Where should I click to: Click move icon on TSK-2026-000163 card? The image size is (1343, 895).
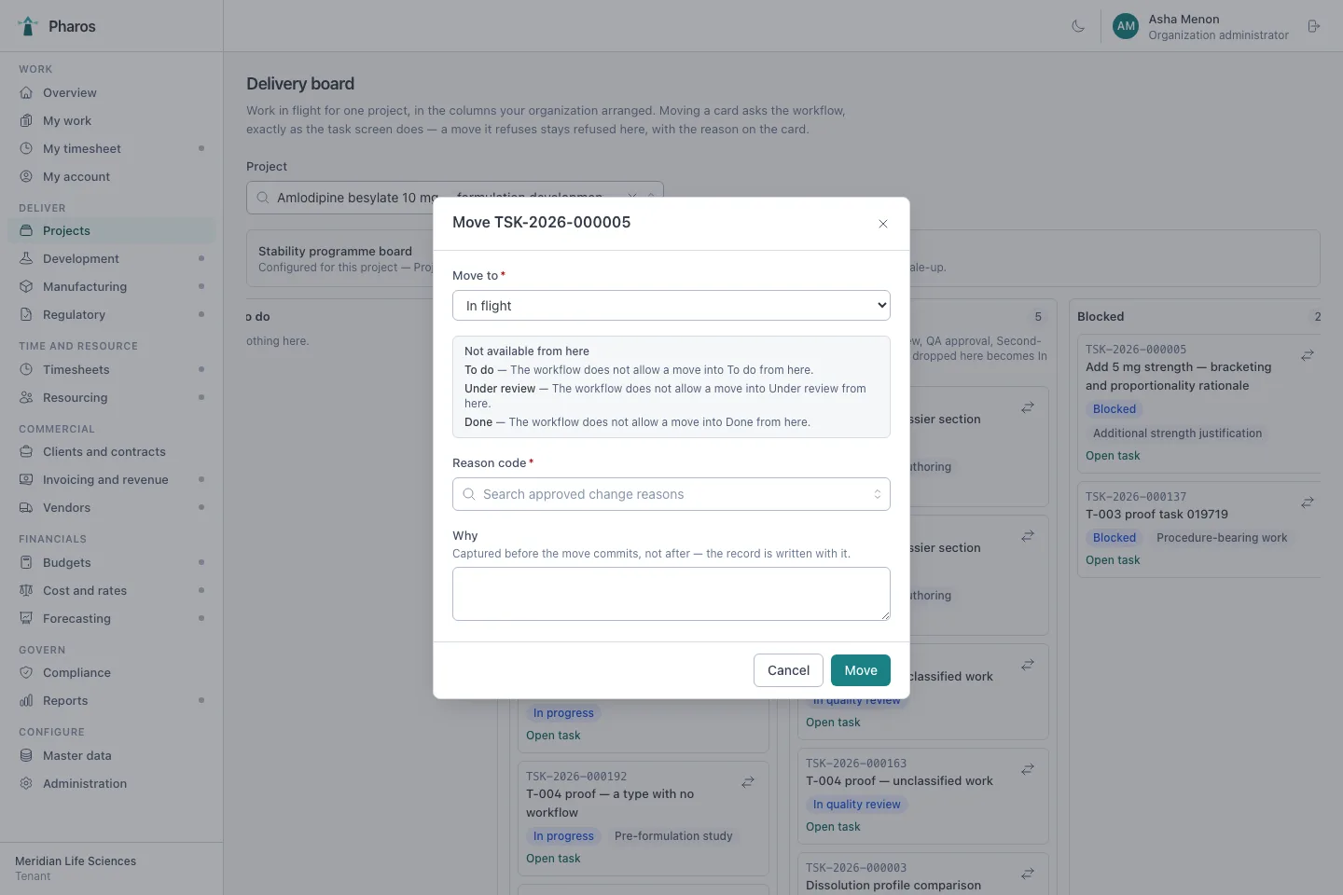pyautogui.click(x=1028, y=769)
